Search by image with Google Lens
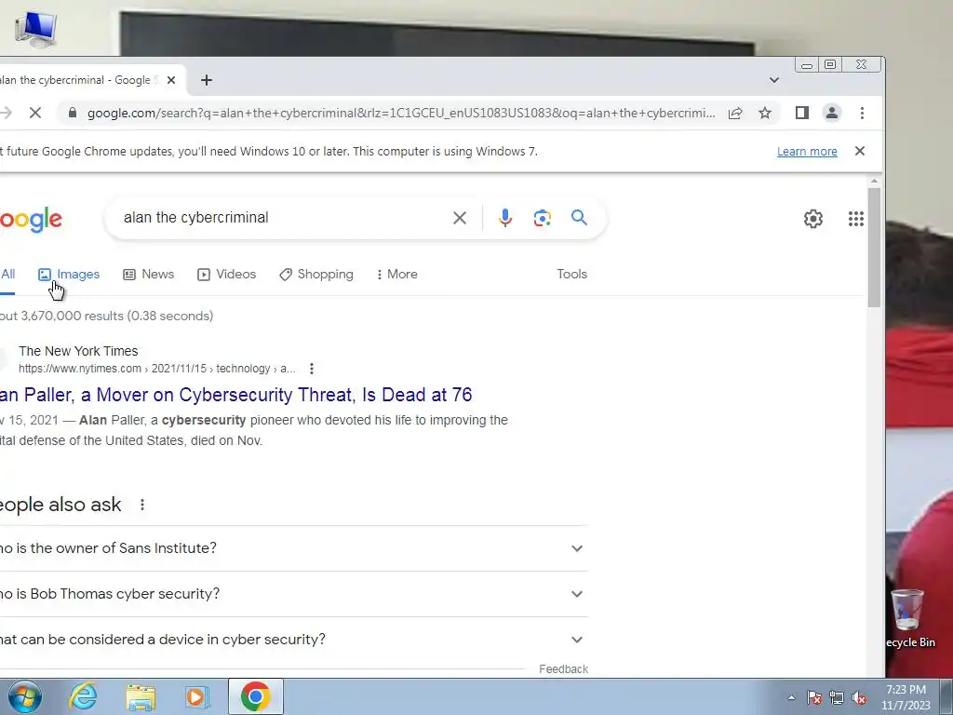 [543, 218]
